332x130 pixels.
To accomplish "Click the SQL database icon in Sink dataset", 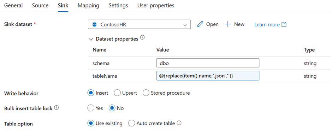I will click(94, 25).
